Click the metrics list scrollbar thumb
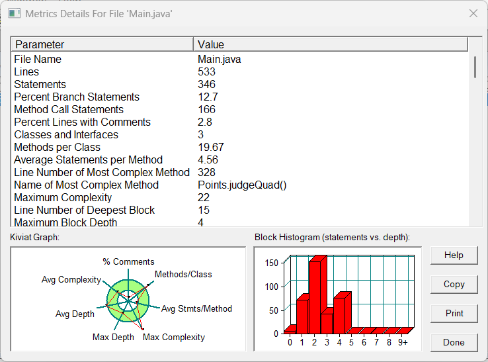488x362 pixels. [x=475, y=67]
